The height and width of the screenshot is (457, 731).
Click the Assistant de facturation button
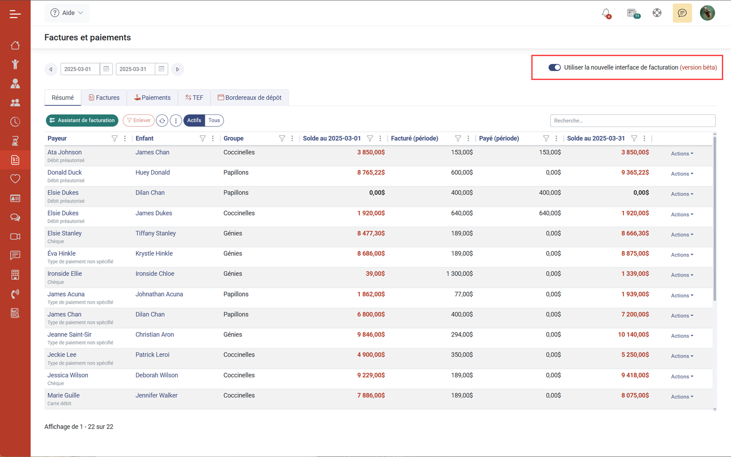coord(82,120)
